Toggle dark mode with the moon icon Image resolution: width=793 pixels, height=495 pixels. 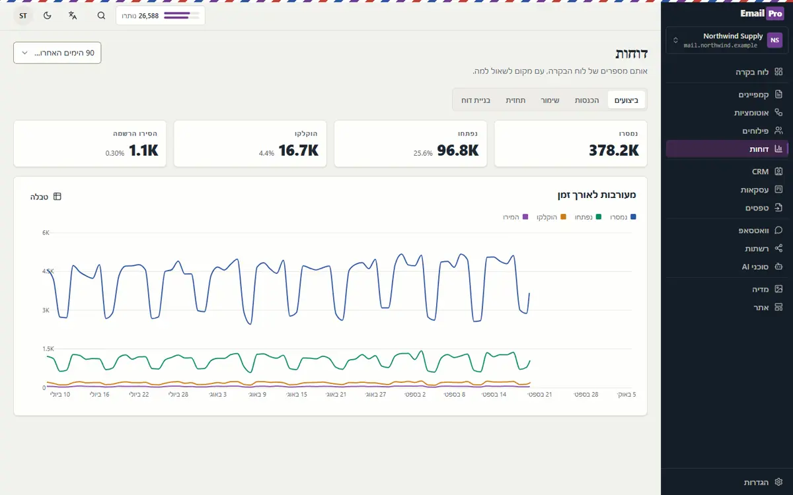pyautogui.click(x=48, y=15)
